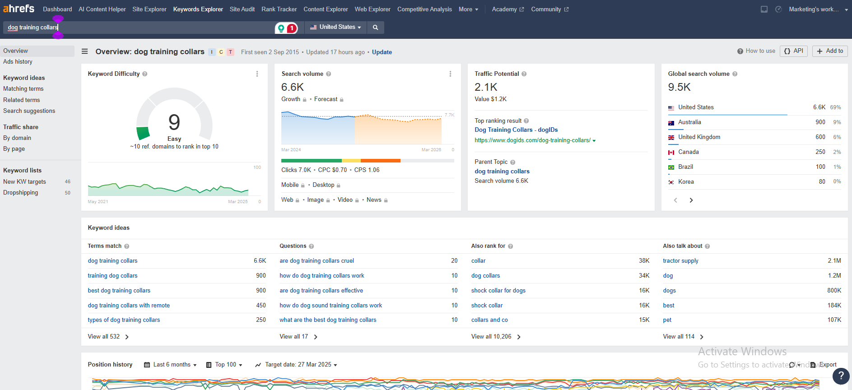852x390 pixels.
Task: Click Terms match help icon
Action: click(x=127, y=246)
